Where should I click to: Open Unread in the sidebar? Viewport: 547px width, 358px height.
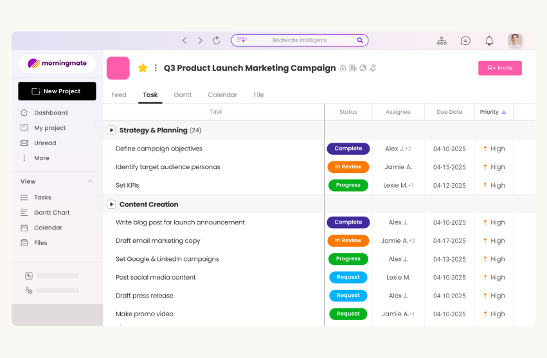(x=45, y=143)
